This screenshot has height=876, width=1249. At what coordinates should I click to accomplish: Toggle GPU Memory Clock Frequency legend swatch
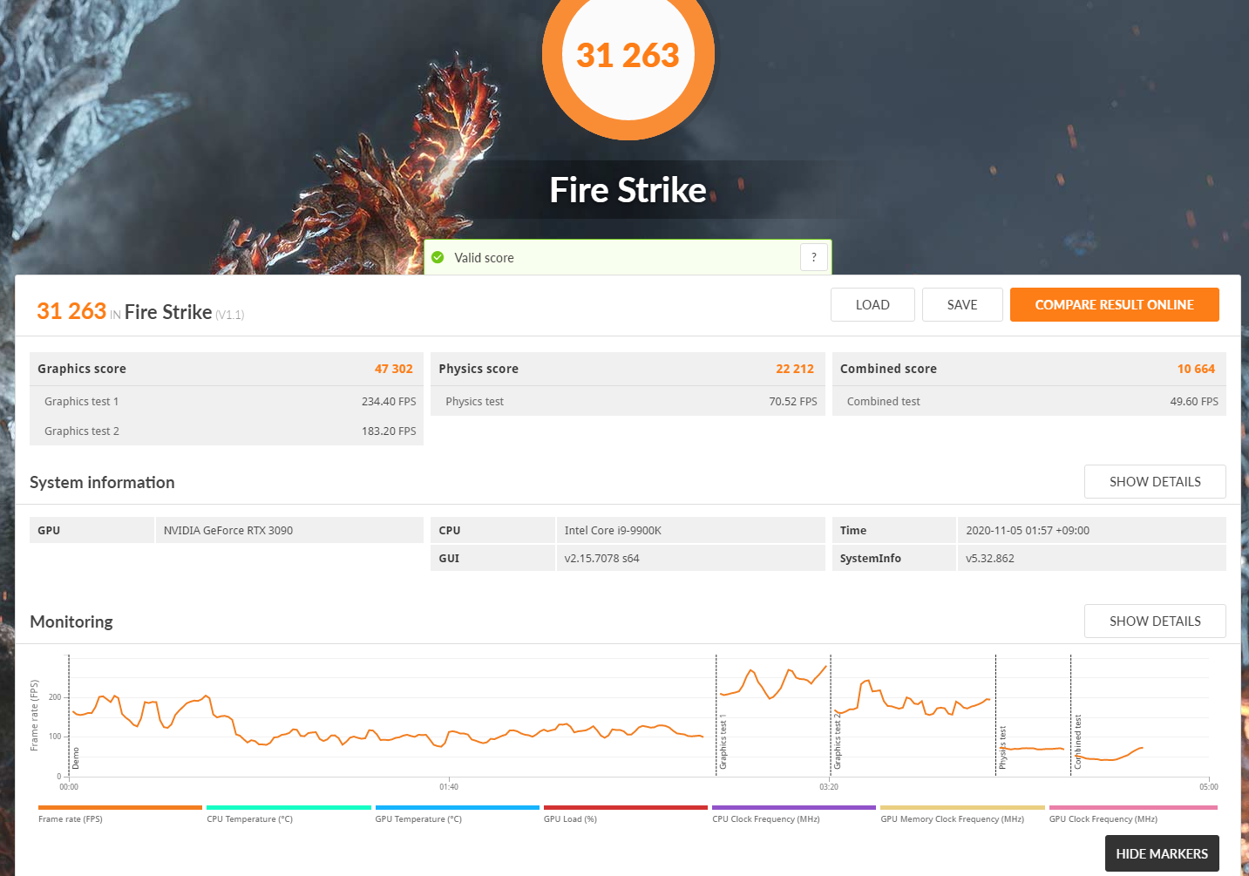962,807
